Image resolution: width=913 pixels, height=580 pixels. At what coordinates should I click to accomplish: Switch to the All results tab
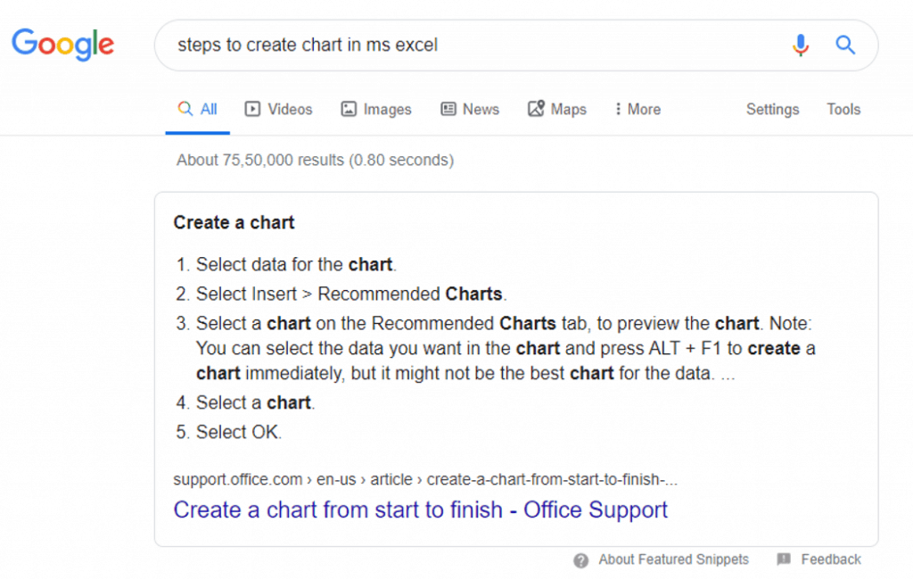[x=197, y=109]
